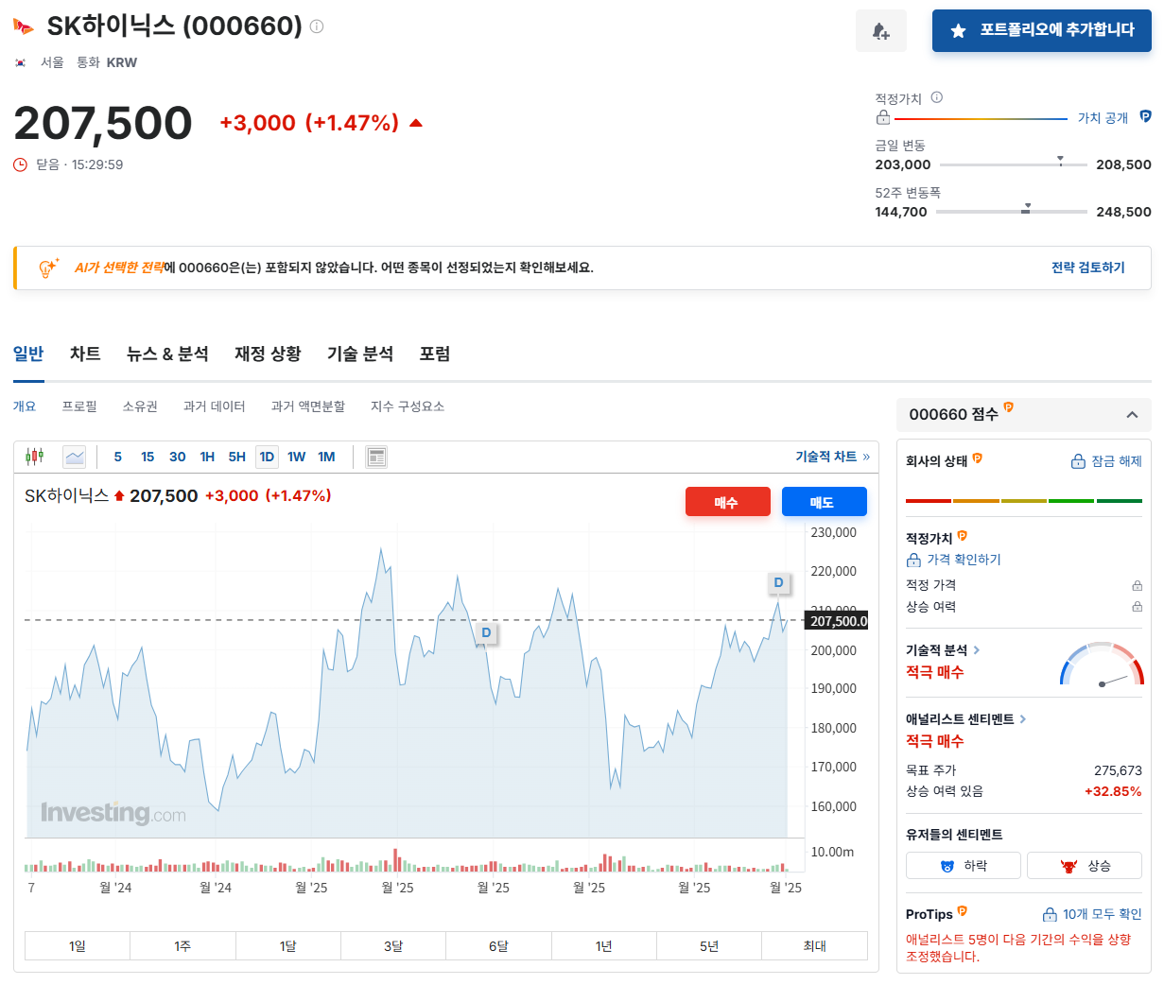1164x1002 pixels.
Task: Set chart range to 1년
Action: 604,946
